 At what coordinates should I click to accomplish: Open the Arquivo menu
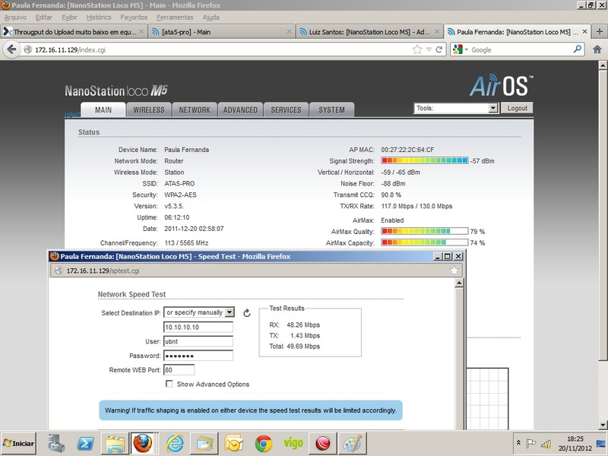pos(15,17)
